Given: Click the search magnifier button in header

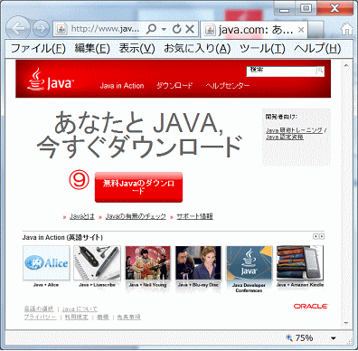Looking at the screenshot, I should pyautogui.click(x=320, y=71).
